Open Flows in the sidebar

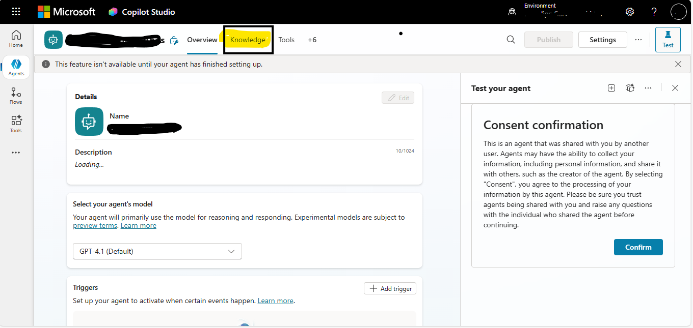(x=16, y=96)
